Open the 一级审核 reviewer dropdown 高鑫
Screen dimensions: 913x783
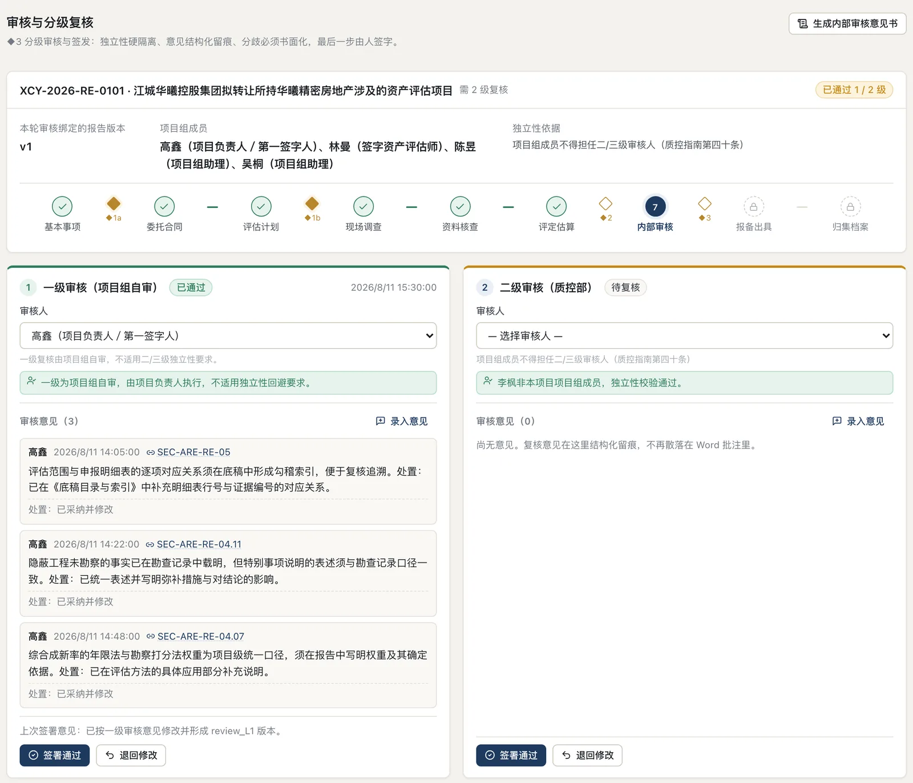(x=228, y=336)
